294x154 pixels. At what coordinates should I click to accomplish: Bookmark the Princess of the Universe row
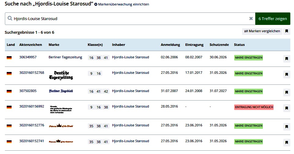tap(287, 142)
